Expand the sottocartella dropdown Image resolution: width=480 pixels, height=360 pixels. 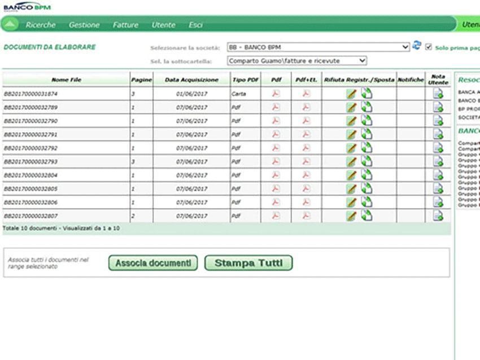click(297, 60)
